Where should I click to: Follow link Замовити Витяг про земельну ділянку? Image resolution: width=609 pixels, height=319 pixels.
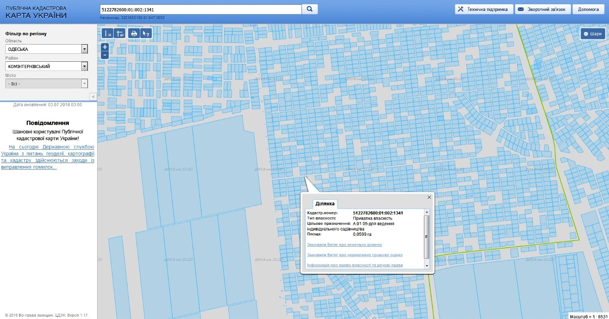(344, 244)
